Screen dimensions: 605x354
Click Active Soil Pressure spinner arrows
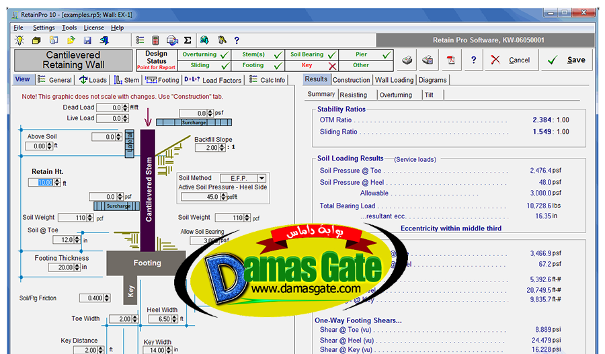[x=223, y=197]
